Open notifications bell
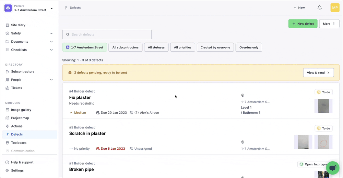 [320, 8]
